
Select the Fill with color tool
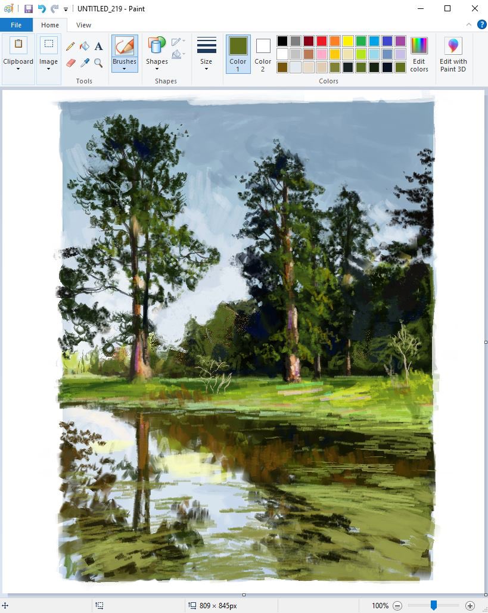84,46
